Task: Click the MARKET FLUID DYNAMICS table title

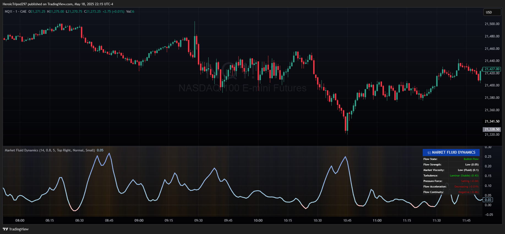Action: coord(454,153)
